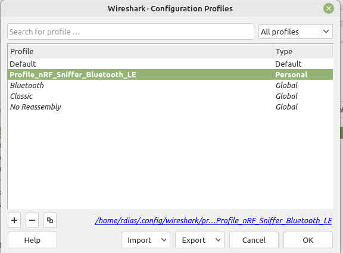Select Profile_nRF_Sniffer_Bluetooth_LE profile row

pyautogui.click(x=170, y=74)
